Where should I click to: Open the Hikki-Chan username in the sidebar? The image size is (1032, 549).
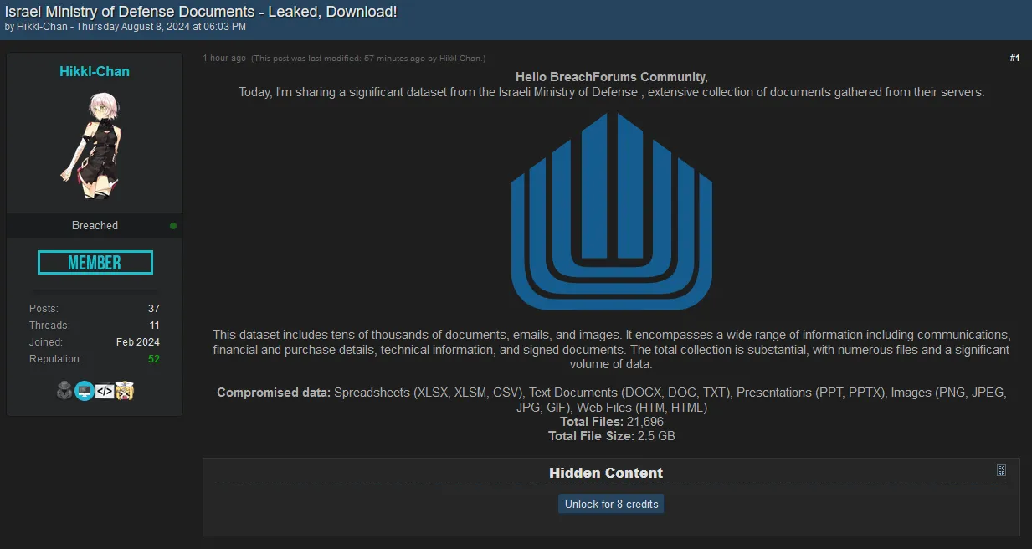[95, 71]
